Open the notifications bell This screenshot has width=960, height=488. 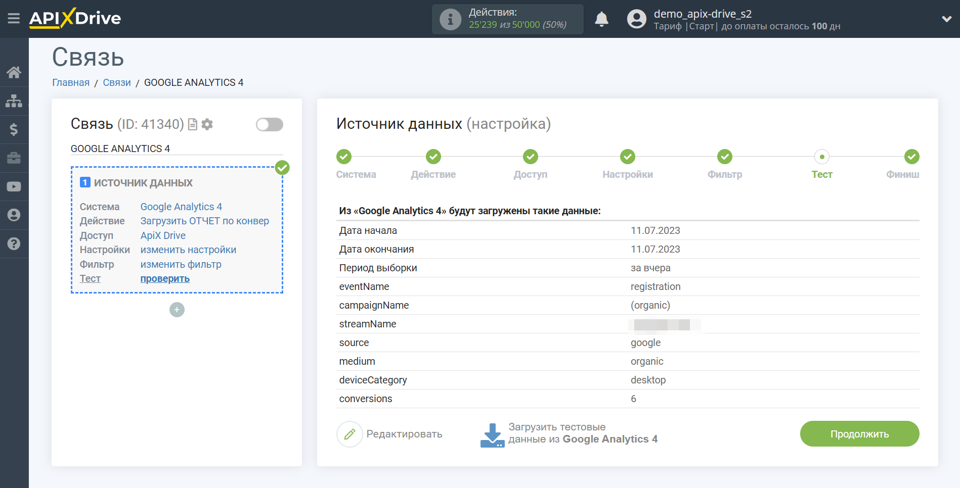pos(601,19)
